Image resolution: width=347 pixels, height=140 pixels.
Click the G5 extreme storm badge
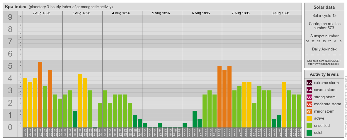pyautogui.click(x=309, y=83)
